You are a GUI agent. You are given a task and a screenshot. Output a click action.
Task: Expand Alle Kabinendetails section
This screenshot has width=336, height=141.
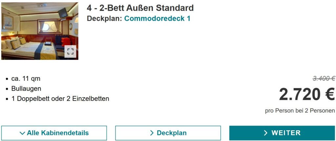click(54, 133)
